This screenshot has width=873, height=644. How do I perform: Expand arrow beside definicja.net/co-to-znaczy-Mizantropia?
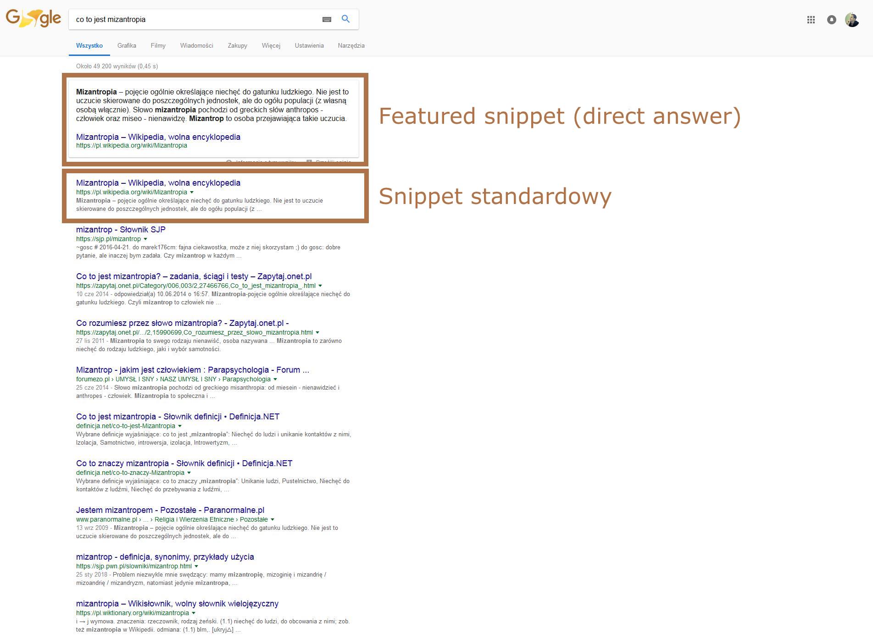pos(189,473)
